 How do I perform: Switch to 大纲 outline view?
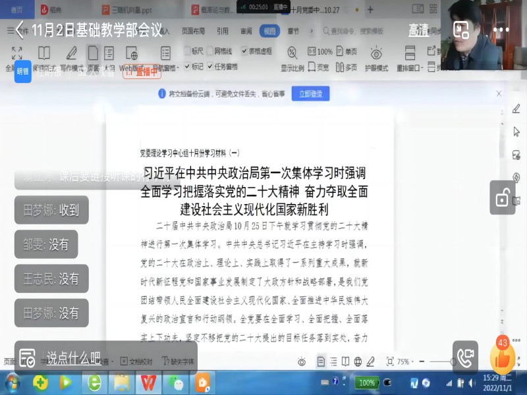pos(109,58)
